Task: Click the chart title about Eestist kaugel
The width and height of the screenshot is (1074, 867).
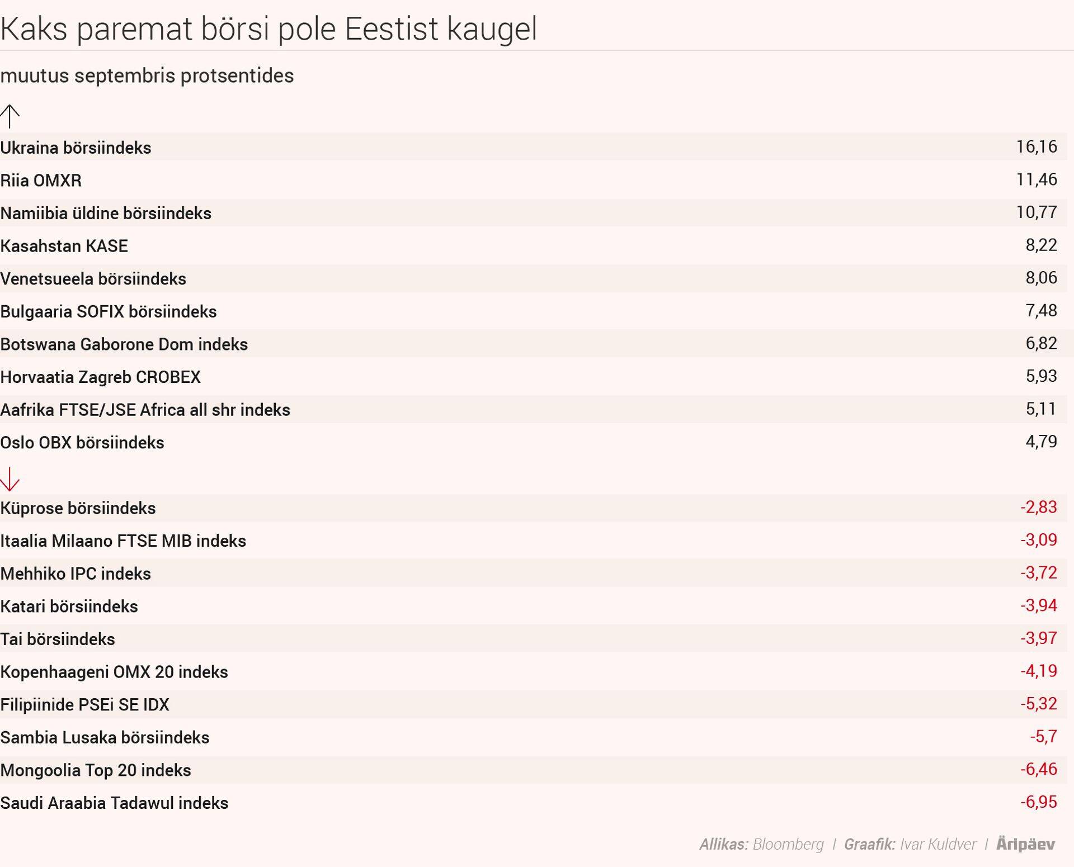Action: click(268, 29)
